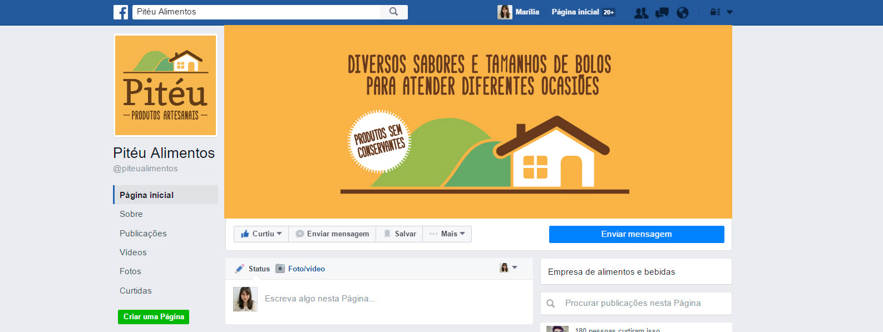Select the Status composer tab
The image size is (883, 332).
[253, 269]
